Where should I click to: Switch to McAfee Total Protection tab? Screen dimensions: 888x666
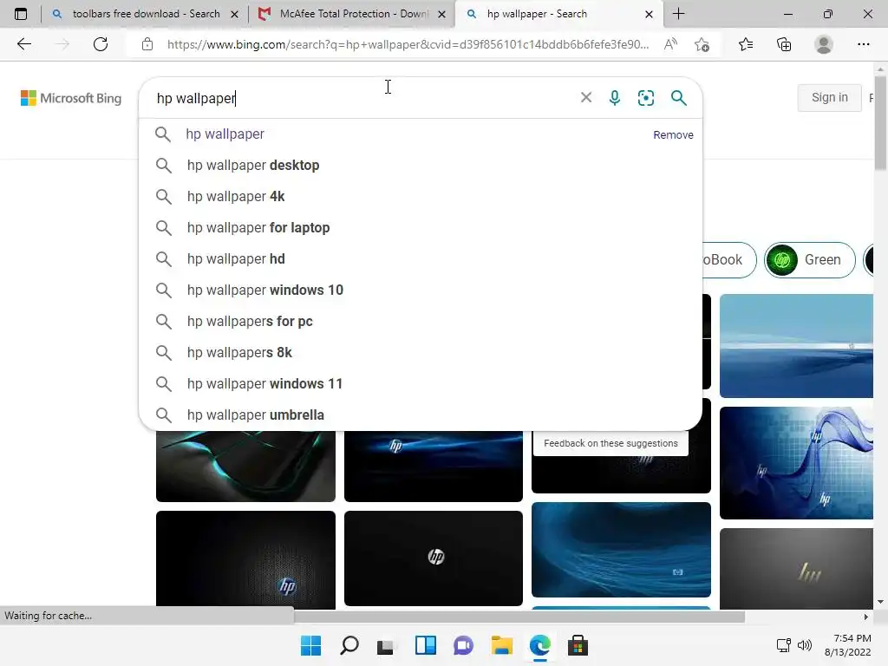pos(351,14)
